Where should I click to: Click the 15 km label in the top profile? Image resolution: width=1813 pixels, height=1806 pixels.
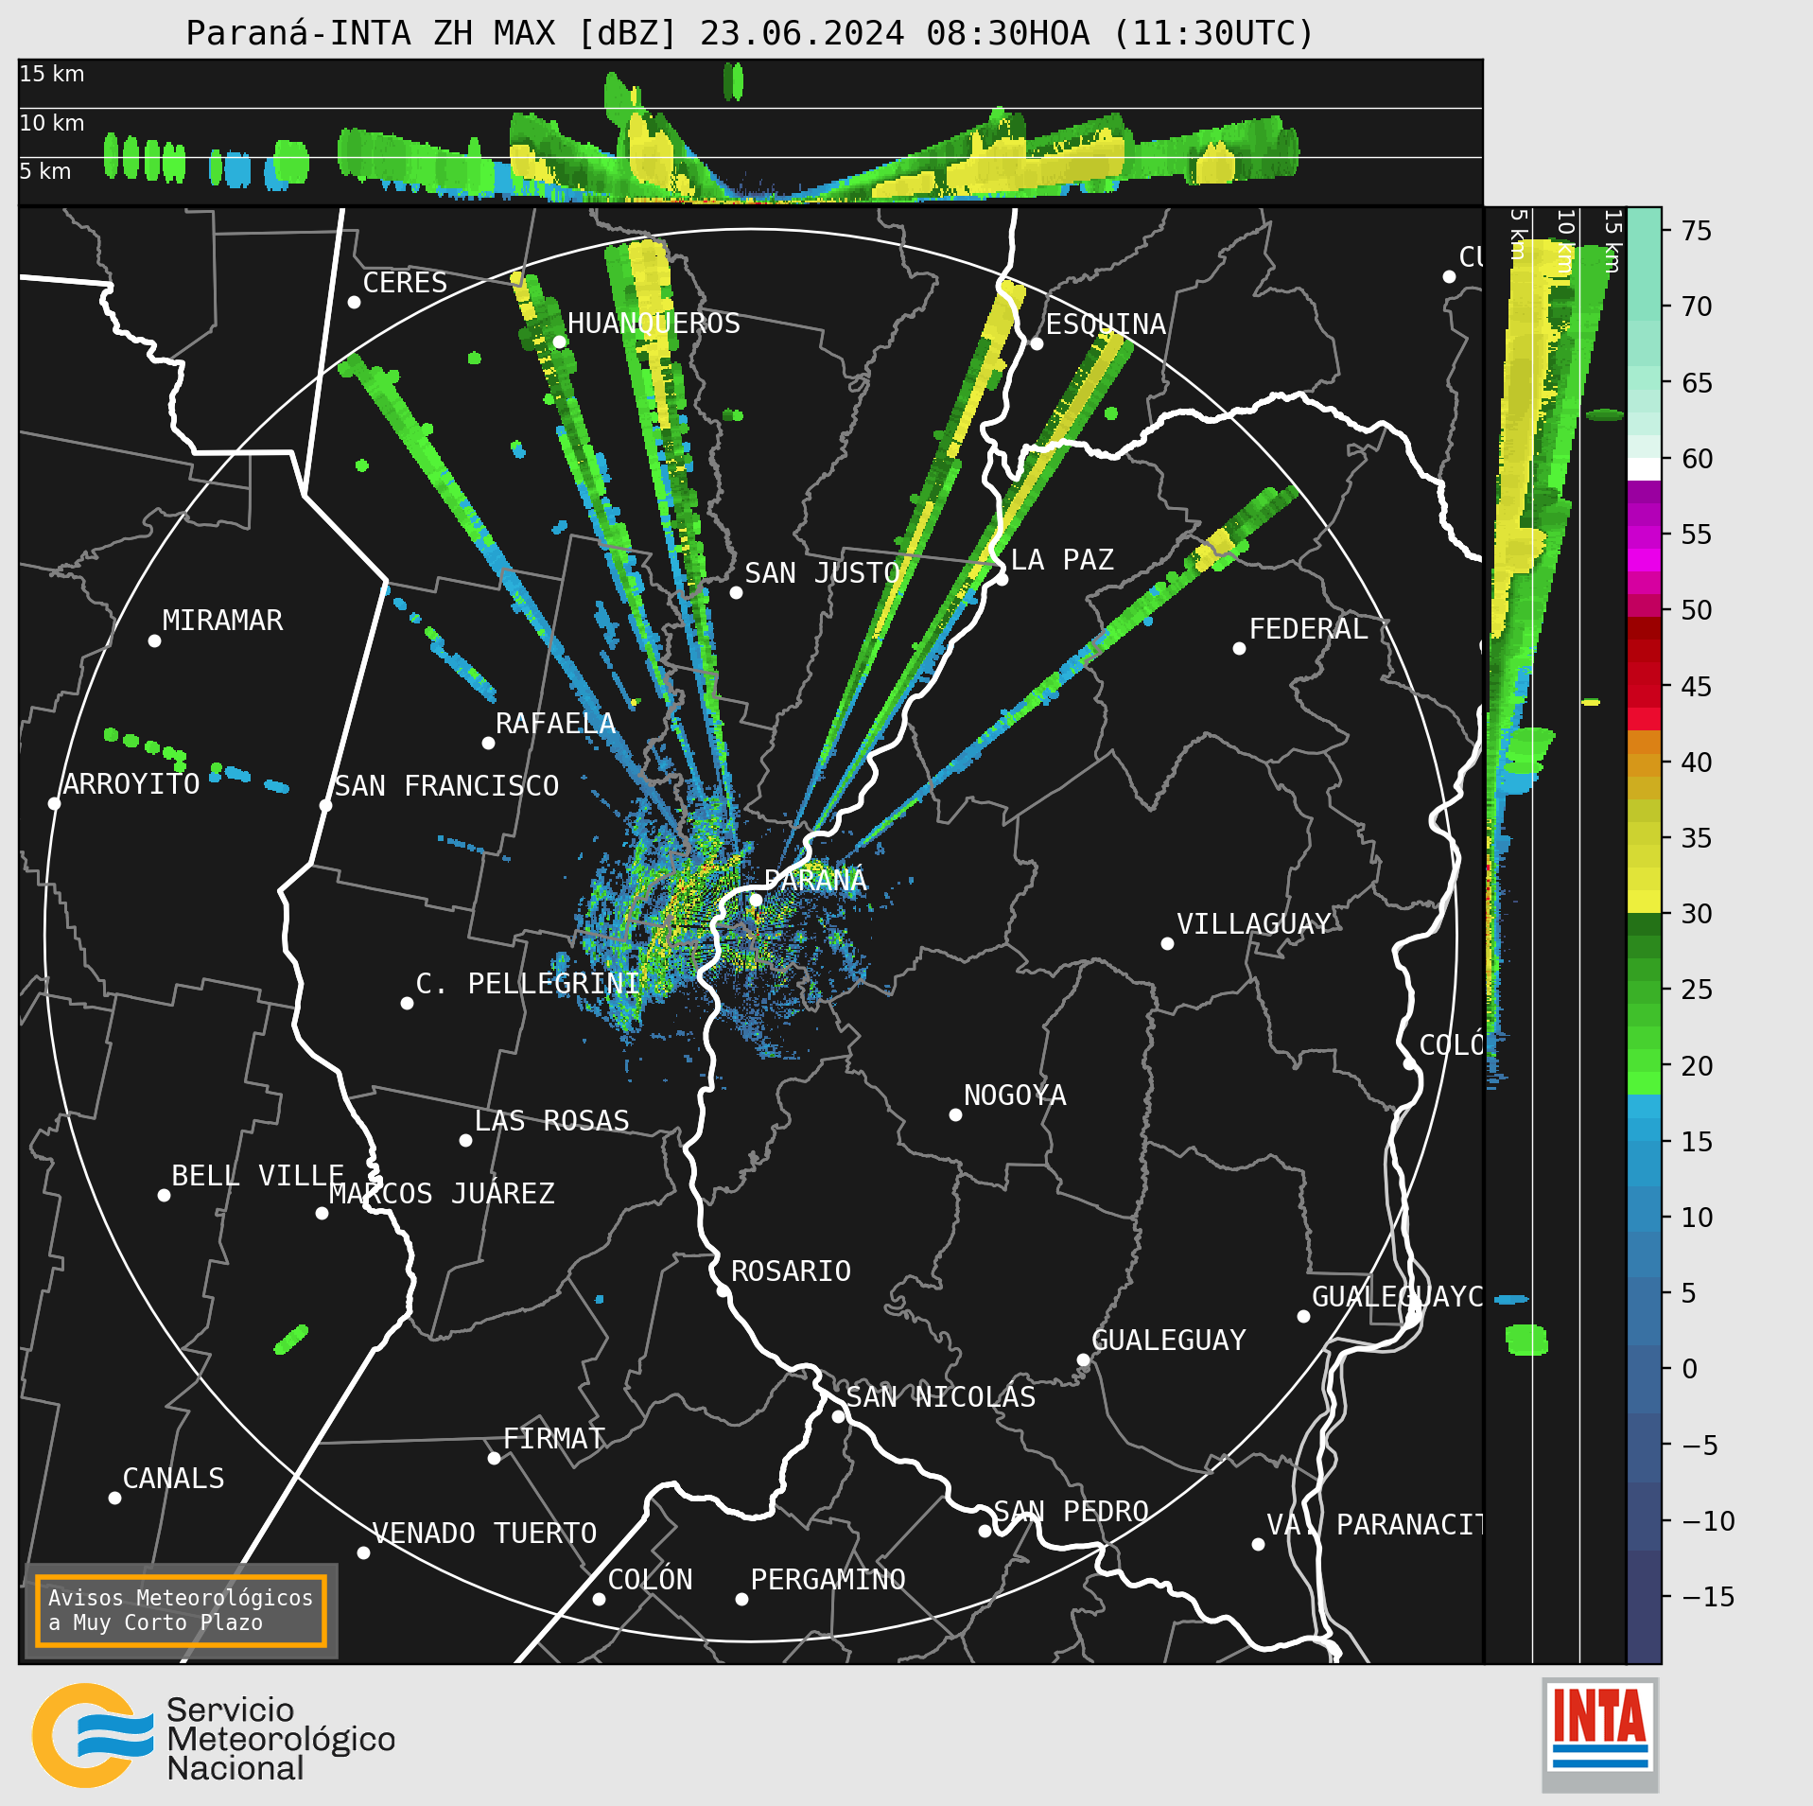52,74
